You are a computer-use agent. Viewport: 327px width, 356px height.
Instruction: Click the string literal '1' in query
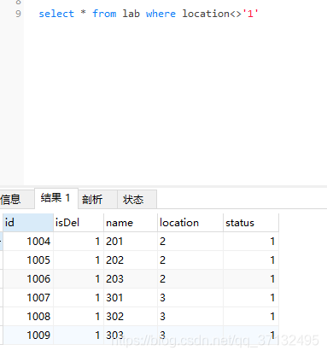(250, 14)
